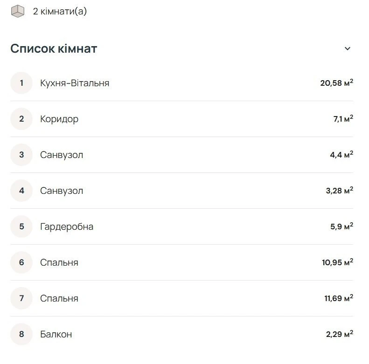Click the Гардеробна room label
This screenshot has width=369, height=364.
coord(67,227)
